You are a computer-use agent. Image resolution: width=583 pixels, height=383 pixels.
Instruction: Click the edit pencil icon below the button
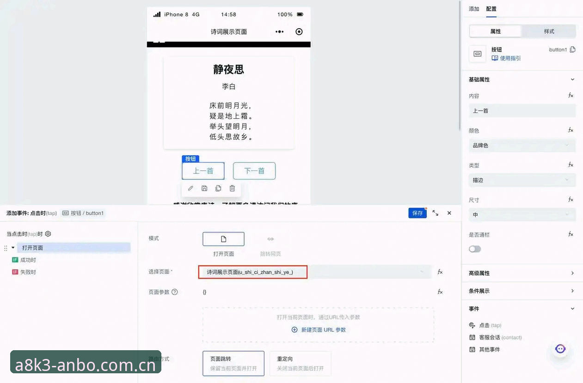pos(190,188)
